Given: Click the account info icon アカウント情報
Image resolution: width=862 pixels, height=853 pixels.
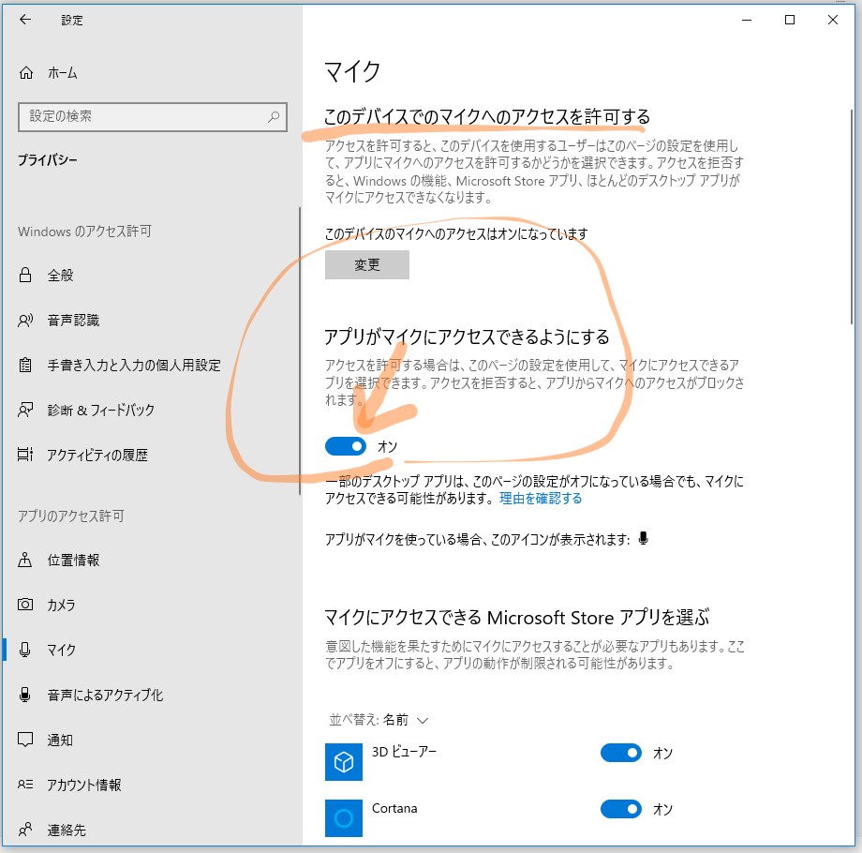Looking at the screenshot, I should point(25,785).
